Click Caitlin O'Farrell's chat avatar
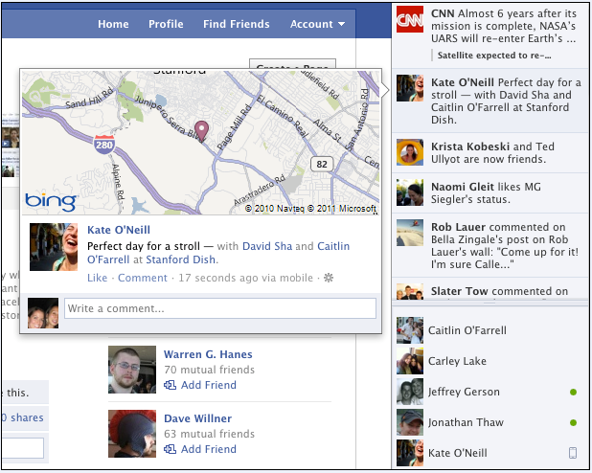 click(410, 330)
